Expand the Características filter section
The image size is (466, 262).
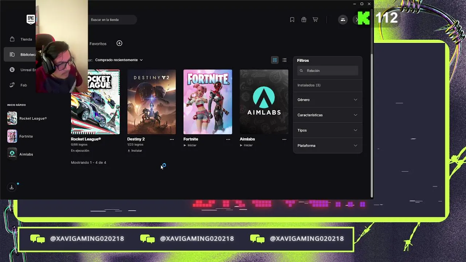328,115
